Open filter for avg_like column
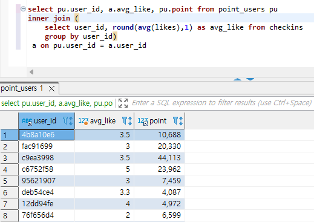Screen dimensions: 314x222 point(125,121)
